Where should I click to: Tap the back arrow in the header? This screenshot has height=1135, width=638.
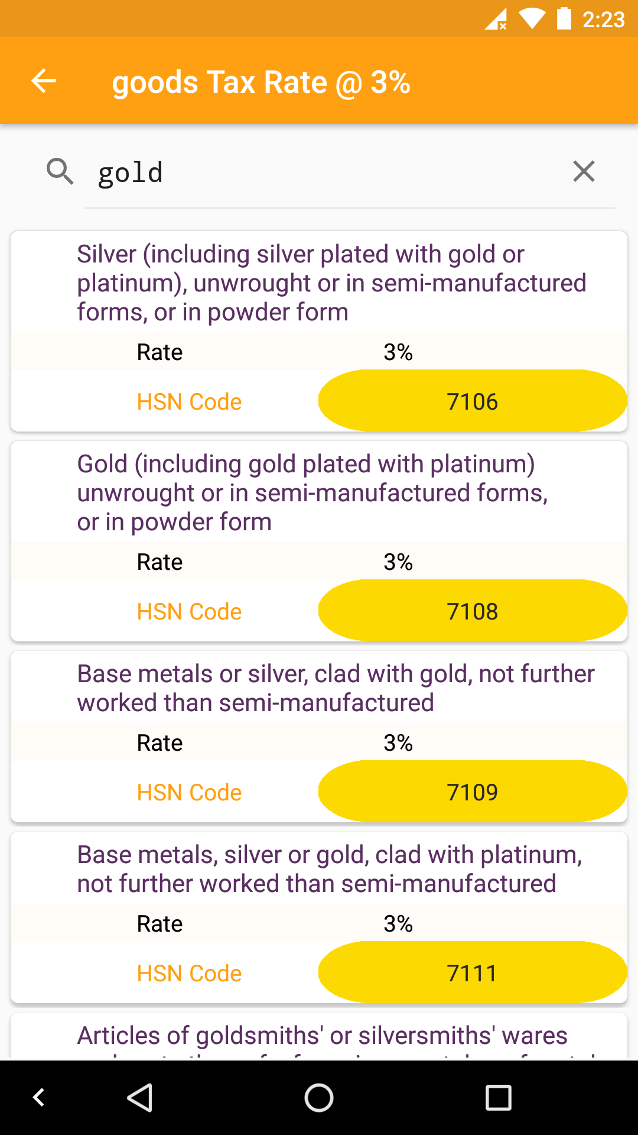(x=44, y=81)
